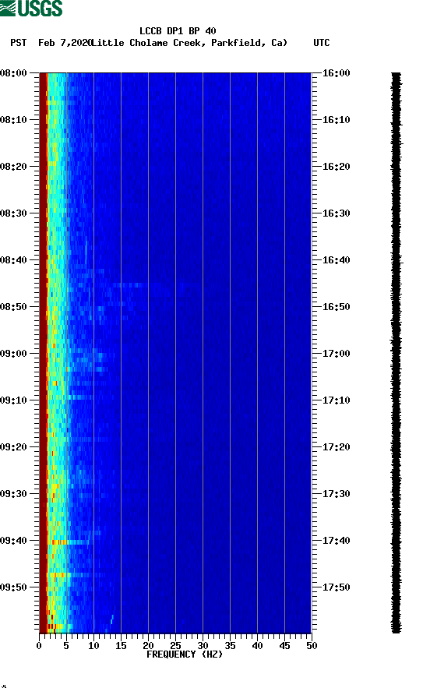The height and width of the screenshot is (695, 430).
Task: Click the black seismogram waveform trace
Action: click(397, 353)
